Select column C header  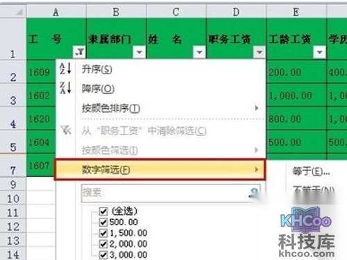point(176,12)
